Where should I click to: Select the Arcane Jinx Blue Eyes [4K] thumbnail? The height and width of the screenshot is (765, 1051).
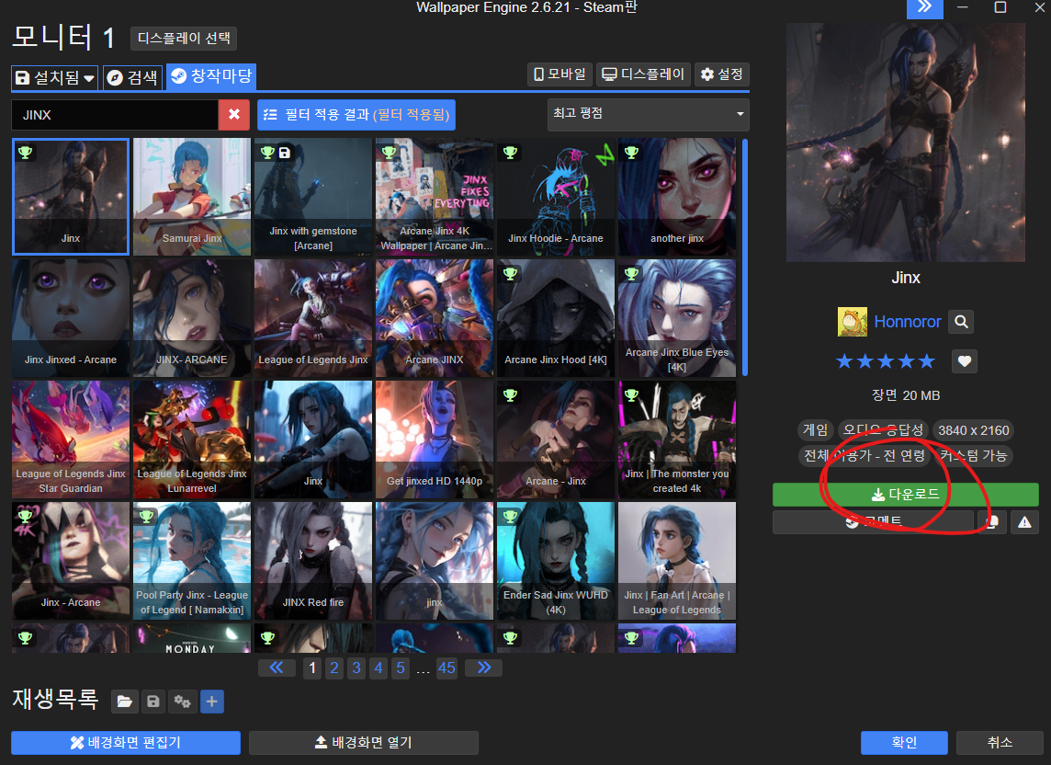click(677, 318)
